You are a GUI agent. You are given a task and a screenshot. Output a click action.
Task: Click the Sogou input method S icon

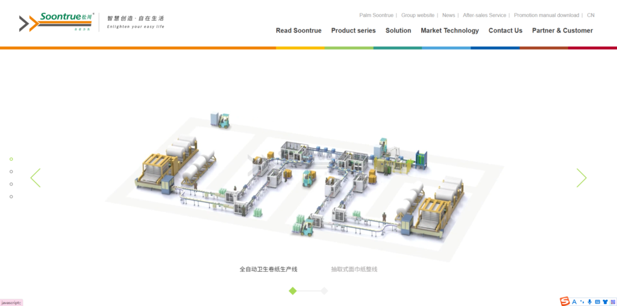pos(565,301)
